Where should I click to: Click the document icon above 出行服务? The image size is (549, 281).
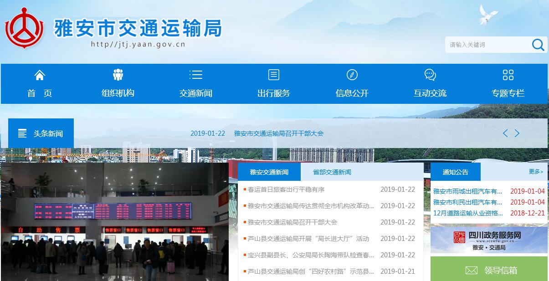tap(274, 75)
